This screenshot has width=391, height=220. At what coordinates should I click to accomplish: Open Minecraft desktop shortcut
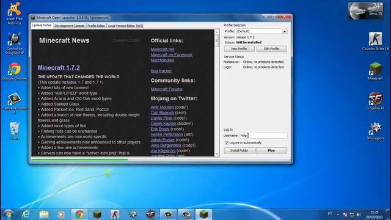375,71
